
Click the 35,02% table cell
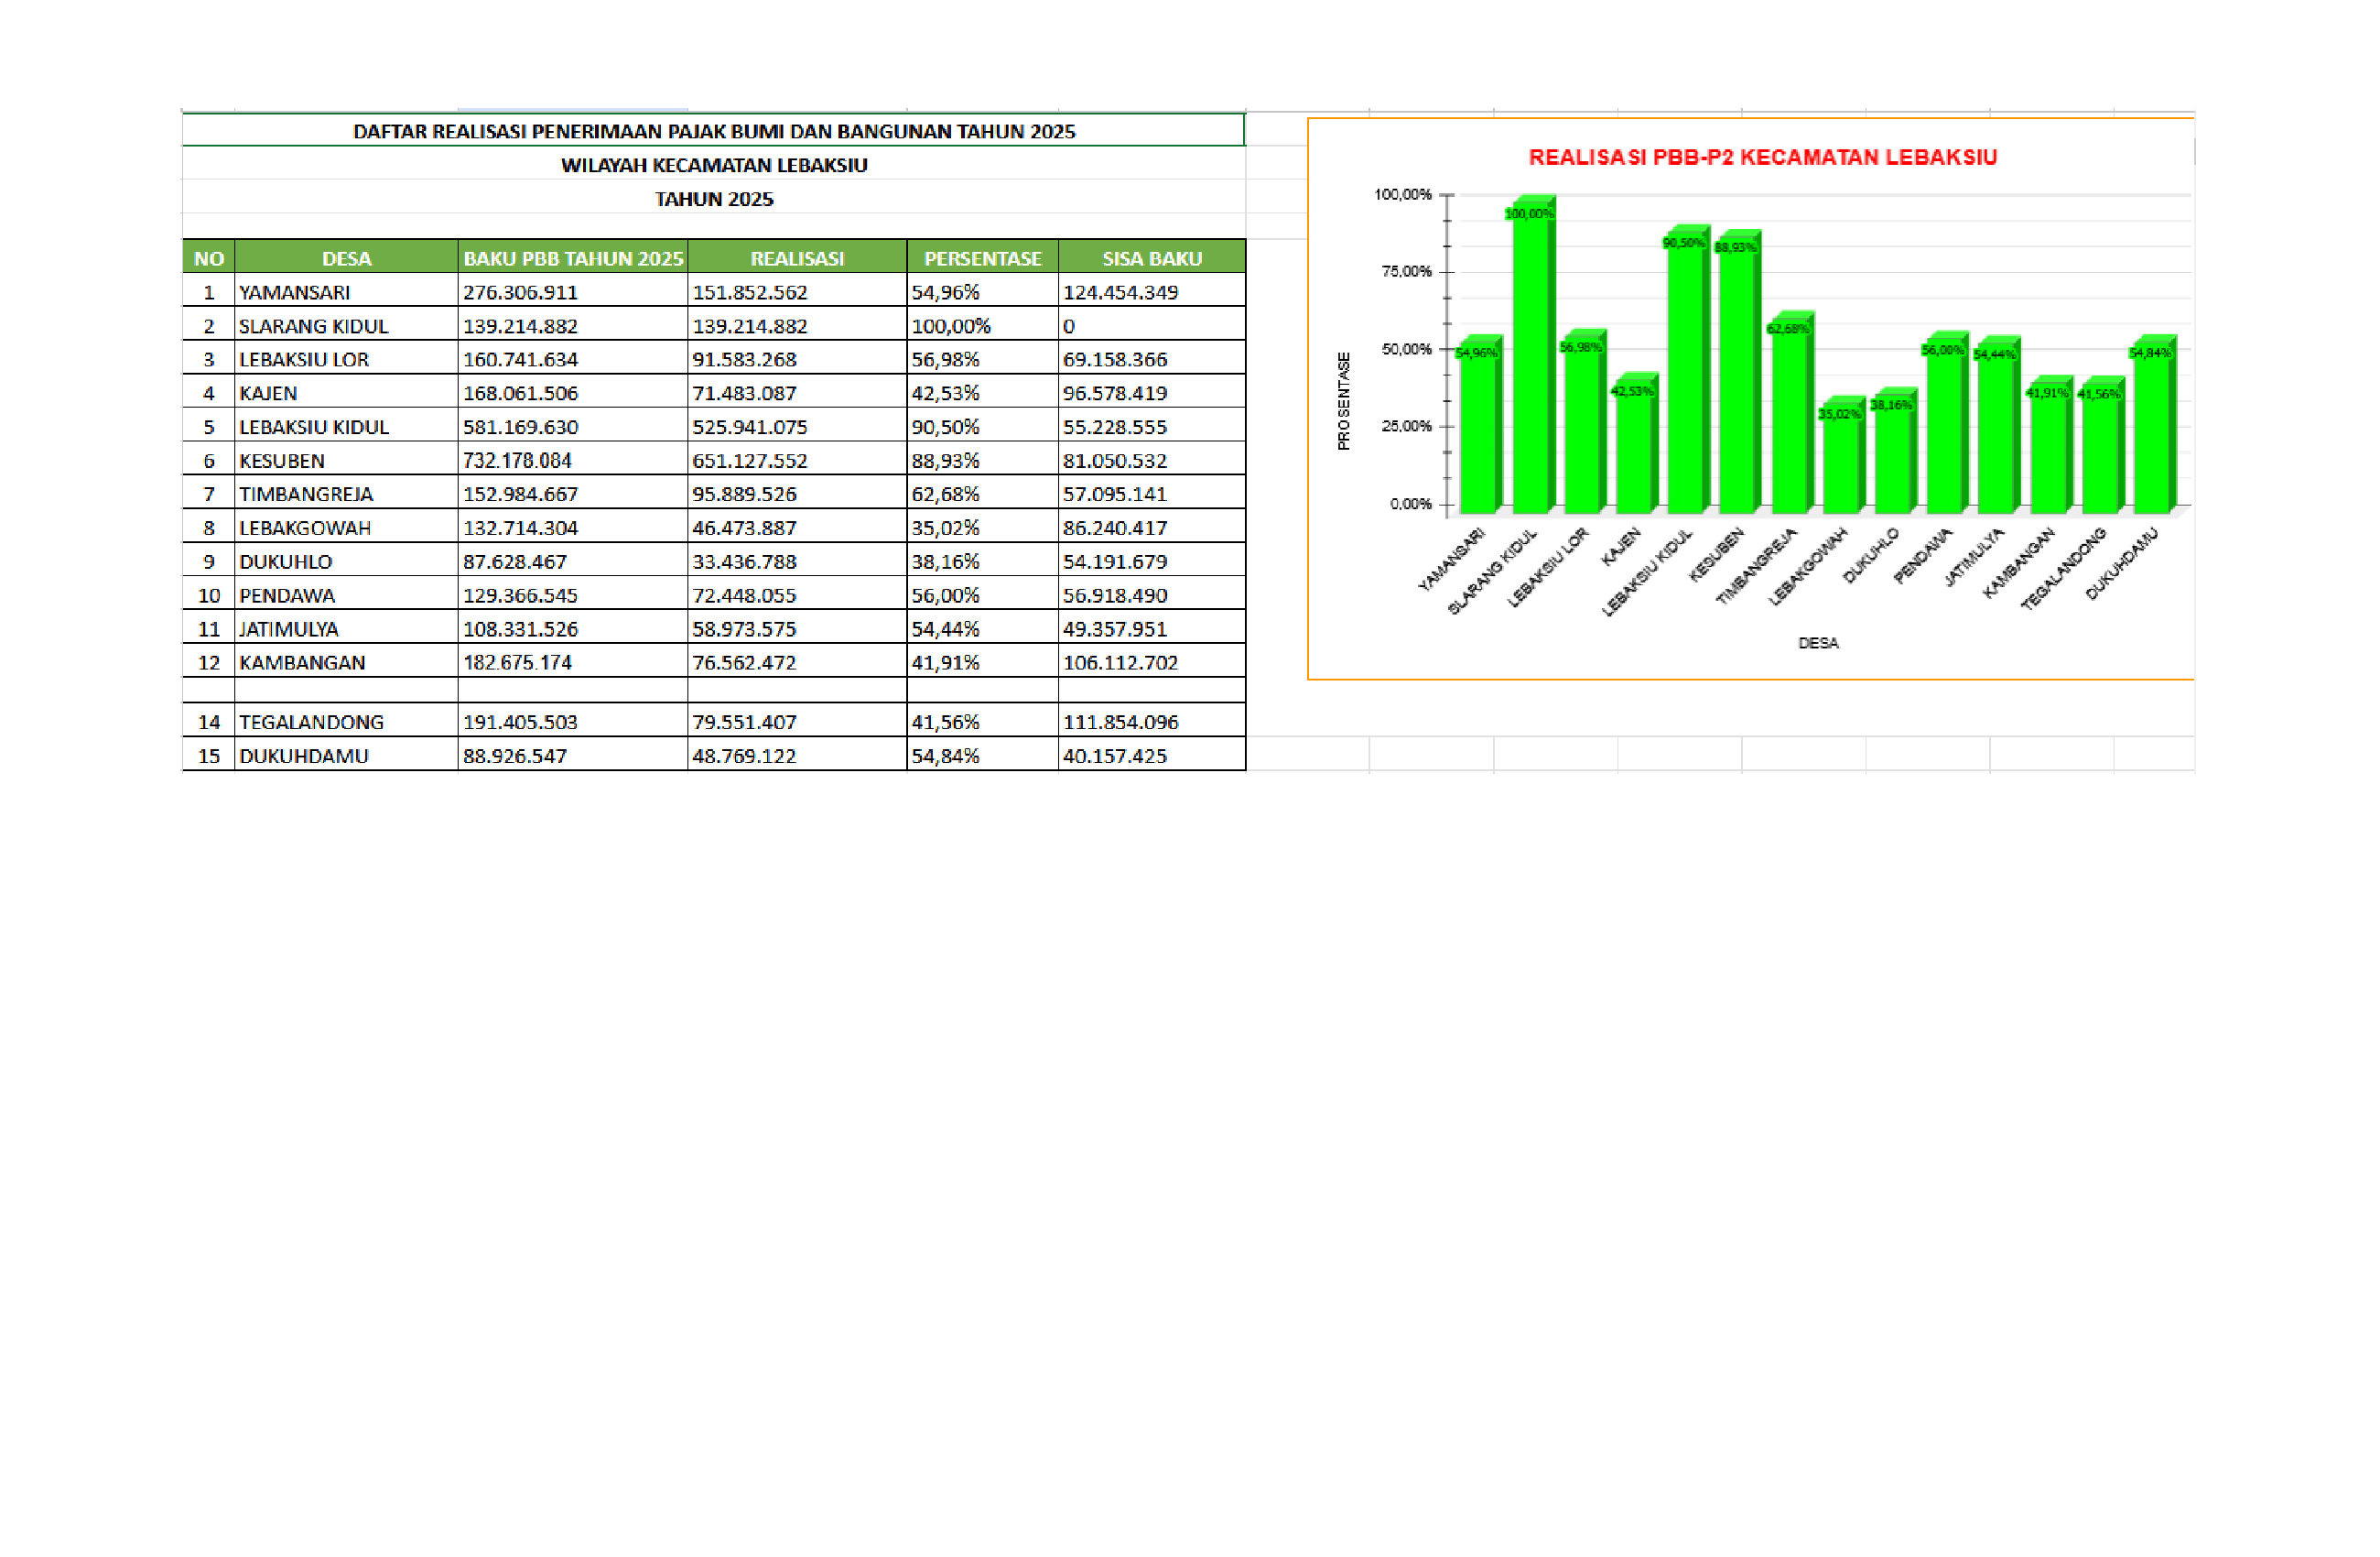pos(982,528)
